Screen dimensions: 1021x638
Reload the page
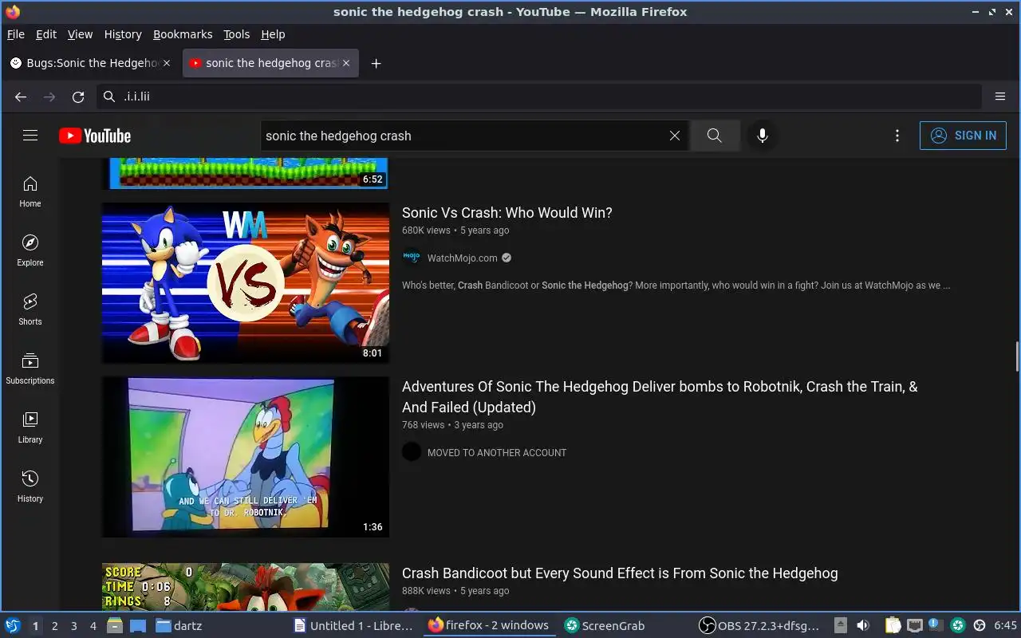pyautogui.click(x=78, y=96)
